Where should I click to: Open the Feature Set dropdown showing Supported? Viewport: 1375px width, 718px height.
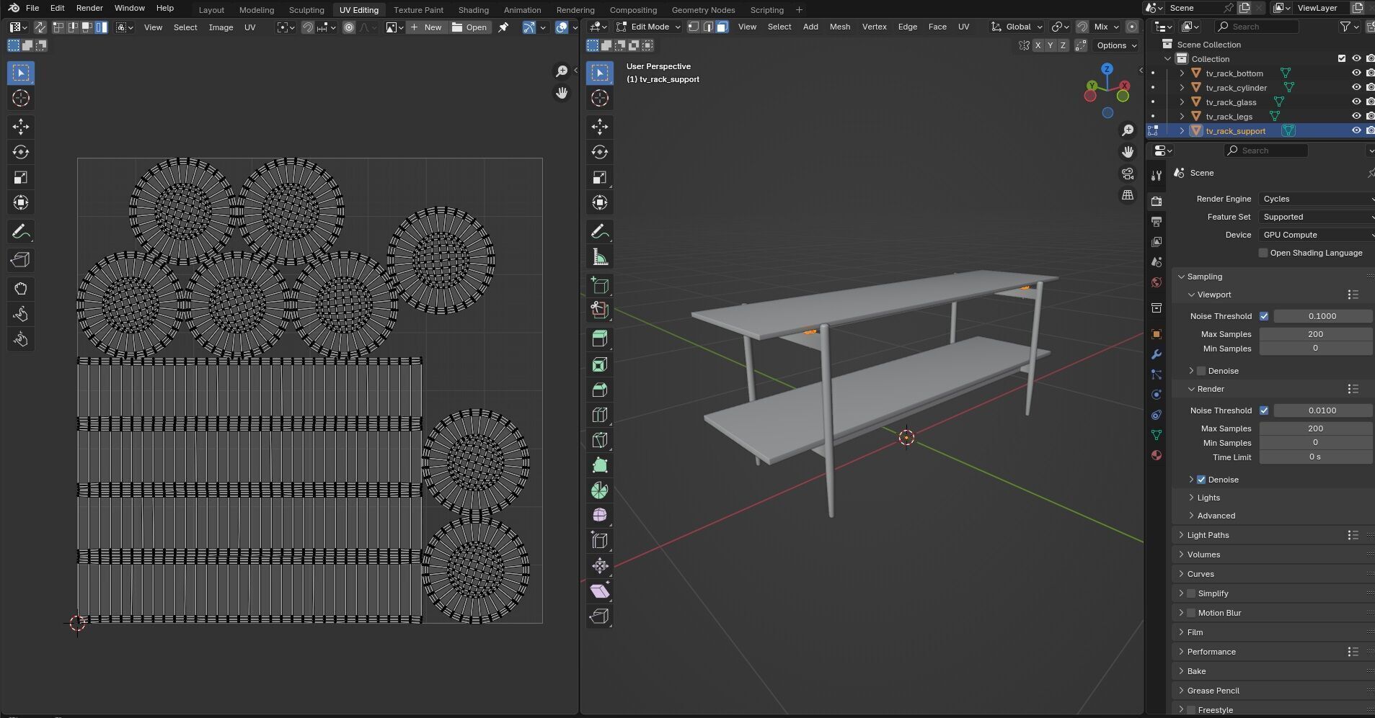[x=1317, y=217]
